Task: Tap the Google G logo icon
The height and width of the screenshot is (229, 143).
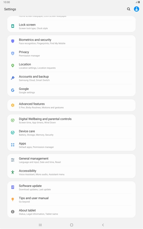Action: (13, 90)
